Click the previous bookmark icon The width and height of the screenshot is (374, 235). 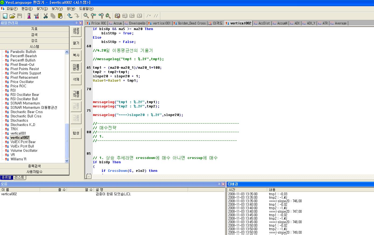(132, 16)
